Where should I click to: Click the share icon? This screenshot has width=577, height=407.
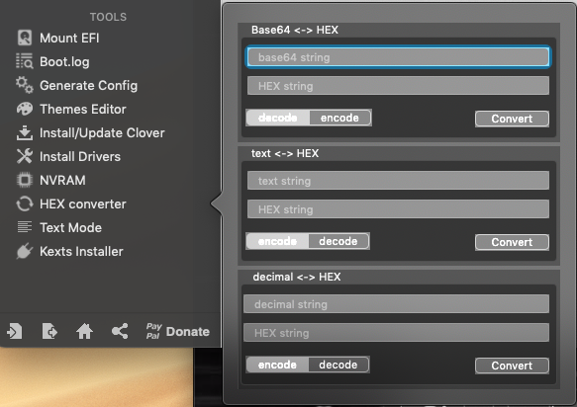(120, 331)
